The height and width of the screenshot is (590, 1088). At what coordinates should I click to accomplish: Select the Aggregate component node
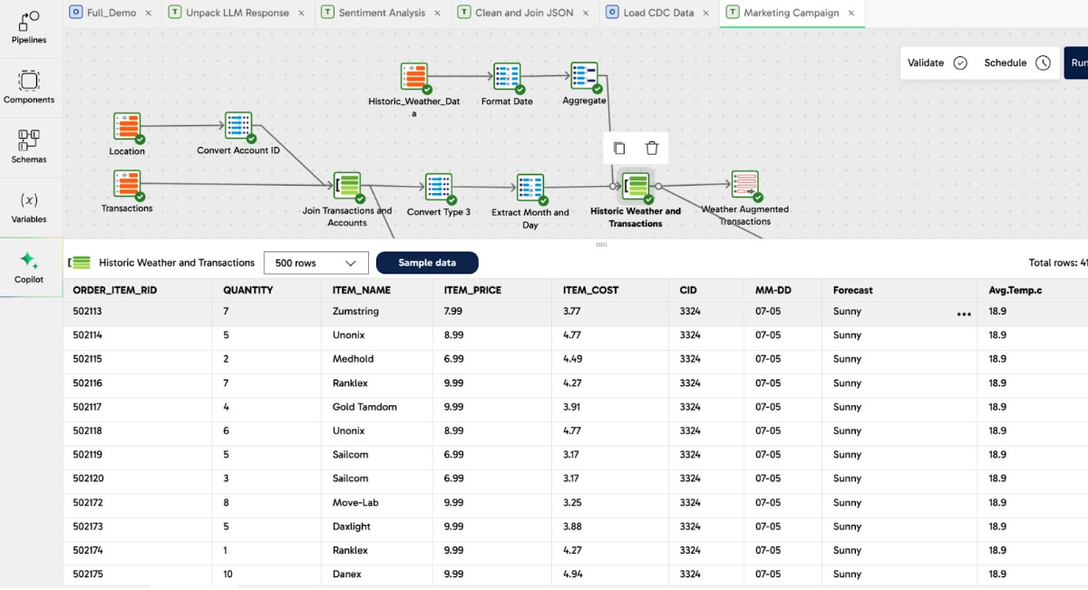(x=584, y=77)
